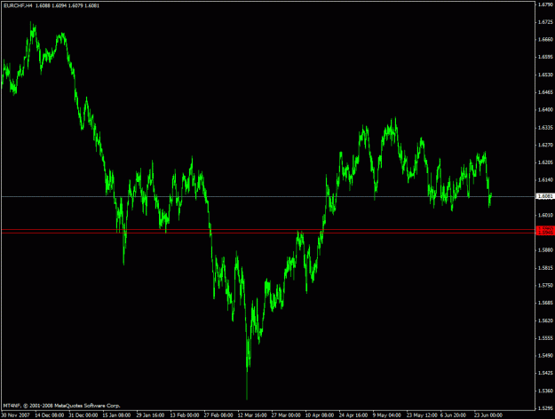Click the 1.6205 price scale label

[x=545, y=162]
